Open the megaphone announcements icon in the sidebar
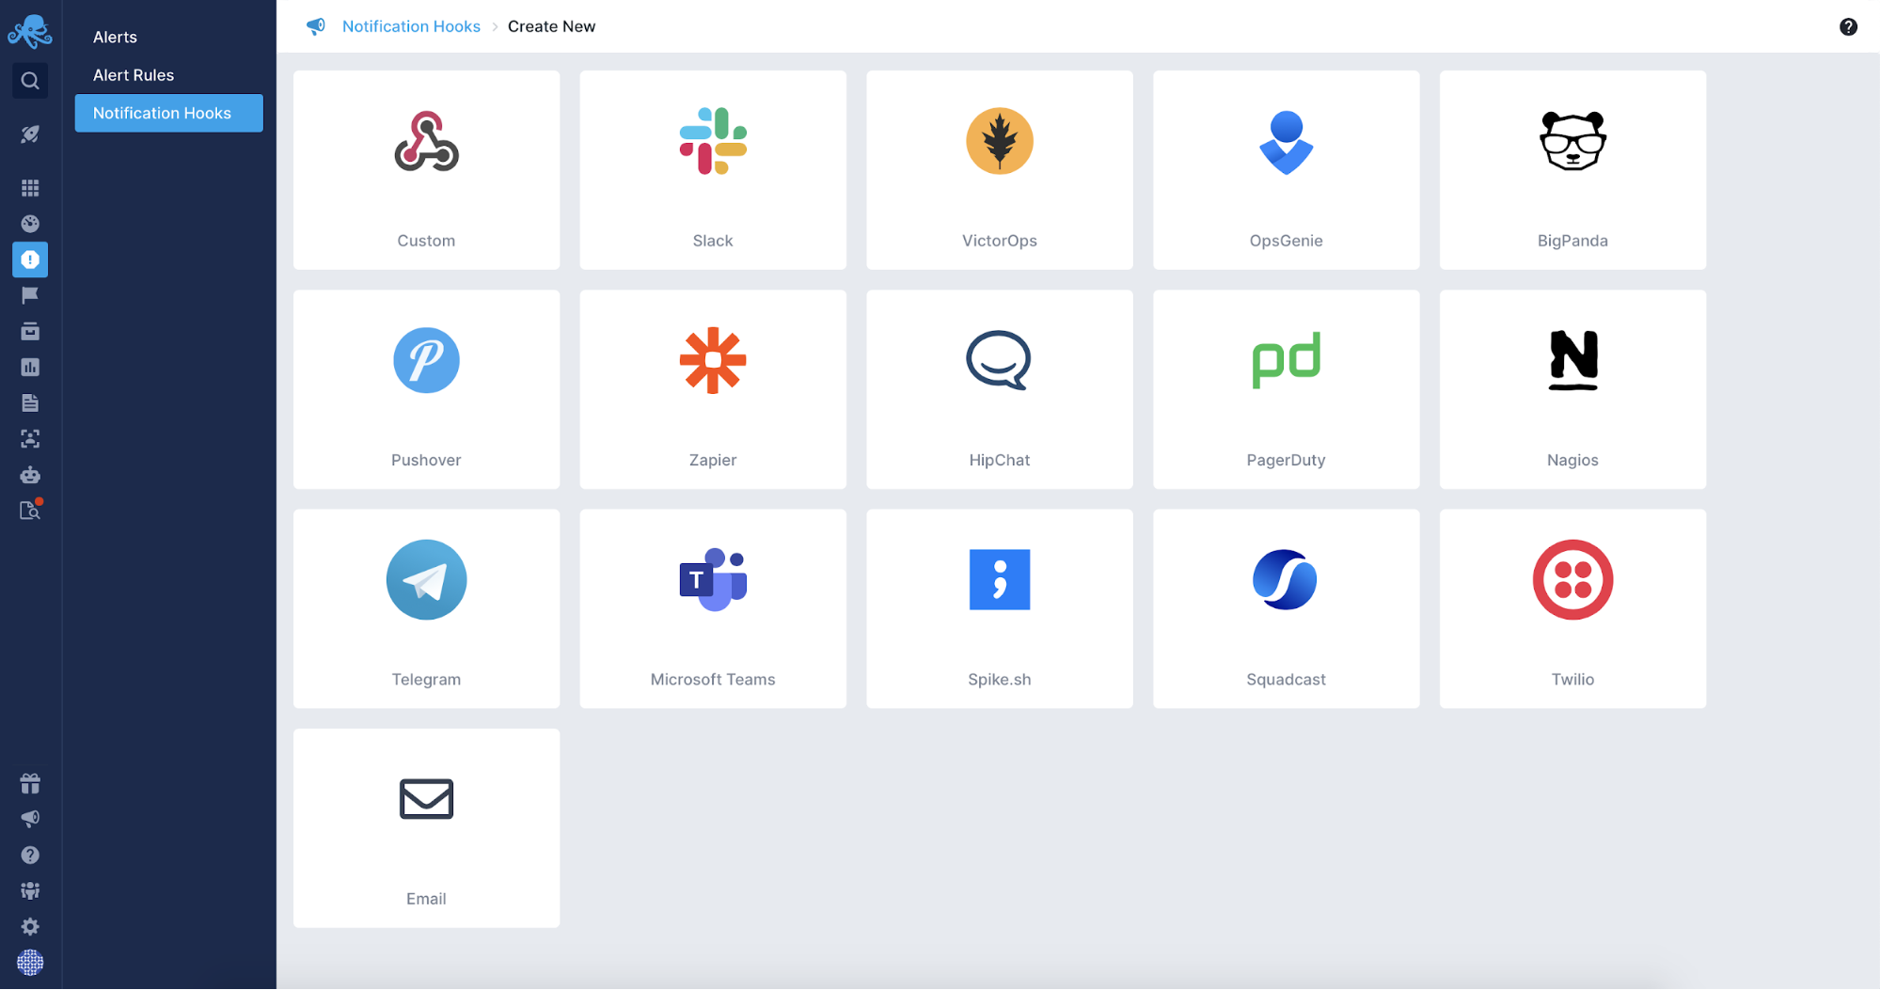The image size is (1880, 990). 30,819
